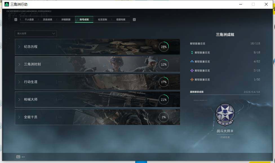Click the 行动生涯 label under the badge
The height and width of the screenshot is (163, 275).
tap(225, 137)
